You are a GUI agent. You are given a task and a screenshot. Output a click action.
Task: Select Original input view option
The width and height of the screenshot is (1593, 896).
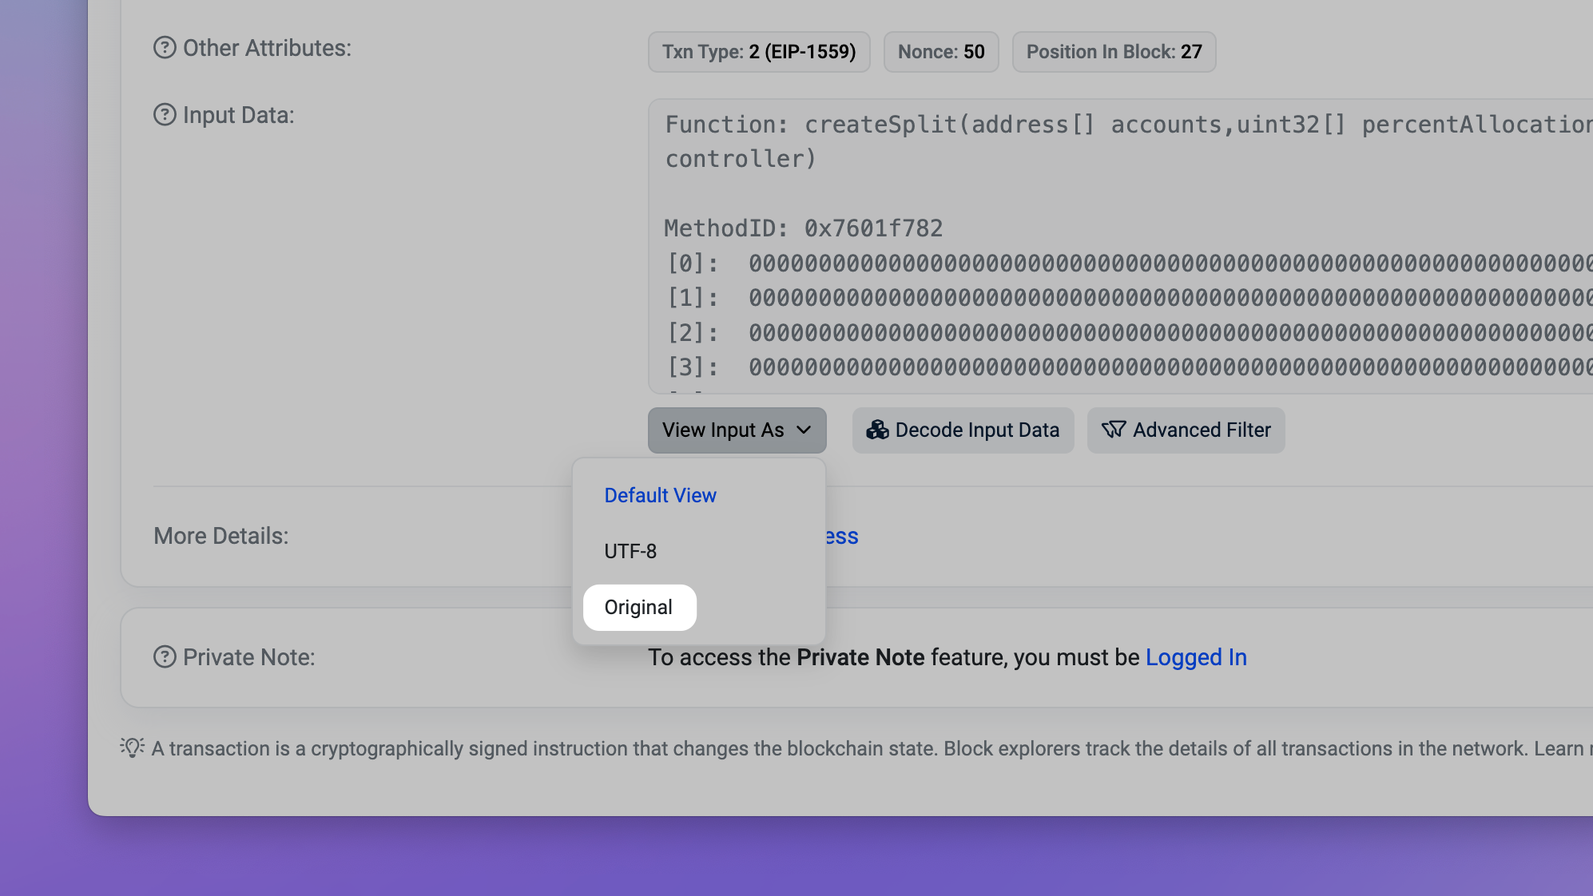click(x=638, y=607)
